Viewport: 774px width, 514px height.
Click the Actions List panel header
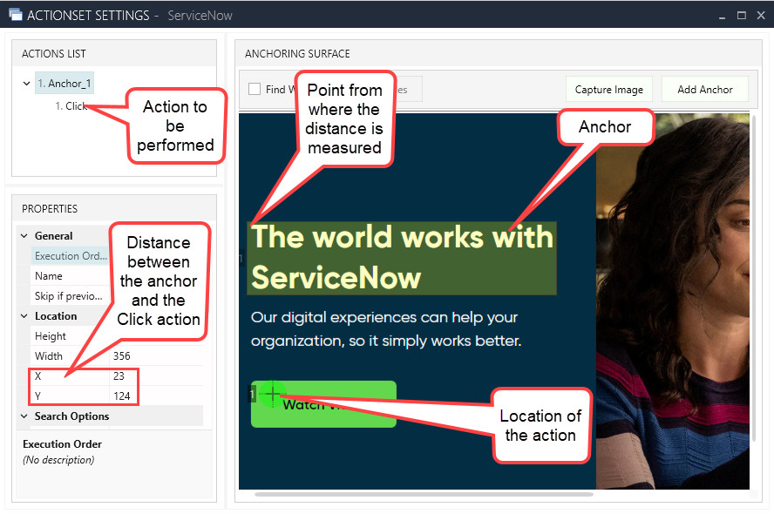(114, 53)
